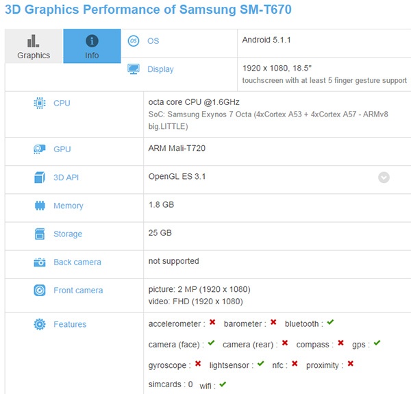Click the red cross next to accelerometer
This screenshot has height=394, width=411.
pyautogui.click(x=213, y=322)
